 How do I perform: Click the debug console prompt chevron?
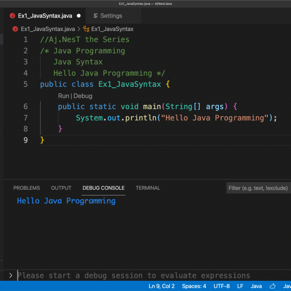click(11, 275)
